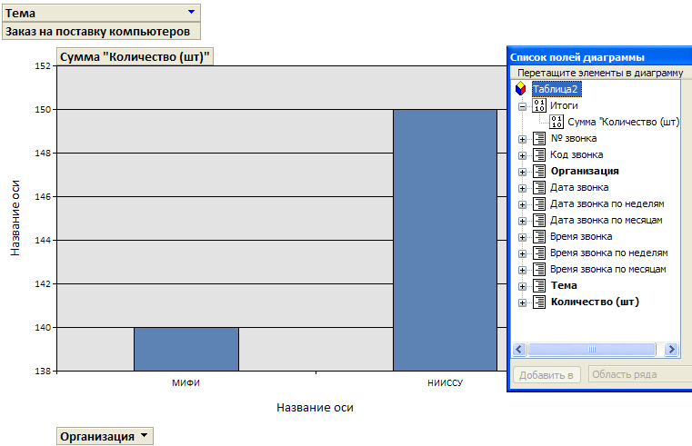This screenshot has width=692, height=446.
Task: Select the Время звонка field
Action: 581,237
